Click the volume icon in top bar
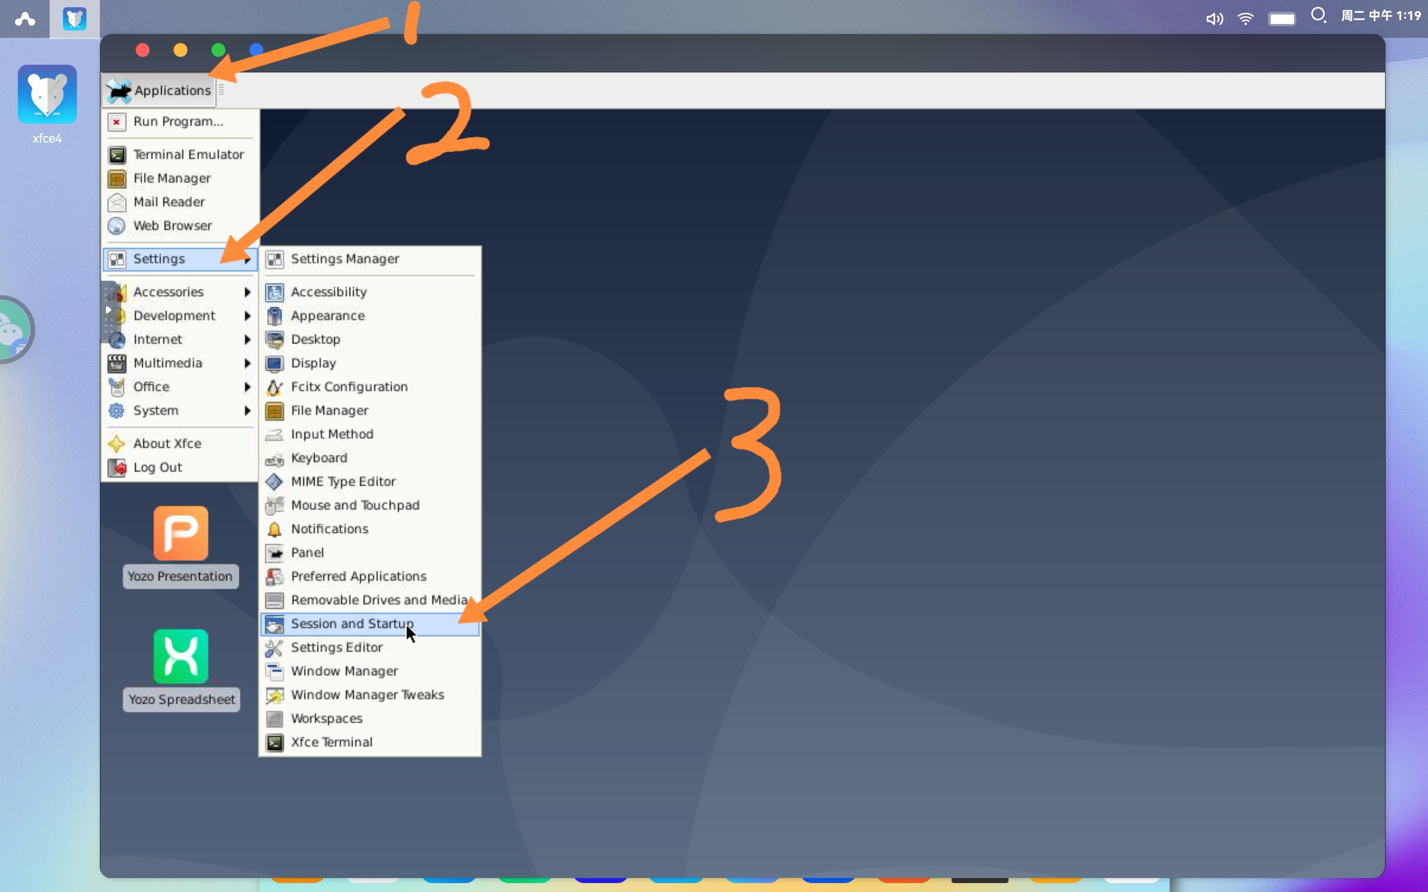1428x892 pixels. click(1214, 18)
